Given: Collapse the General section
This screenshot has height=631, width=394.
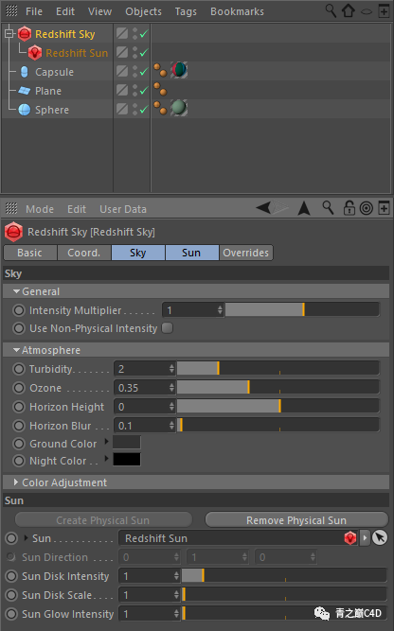Looking at the screenshot, I should [x=16, y=291].
